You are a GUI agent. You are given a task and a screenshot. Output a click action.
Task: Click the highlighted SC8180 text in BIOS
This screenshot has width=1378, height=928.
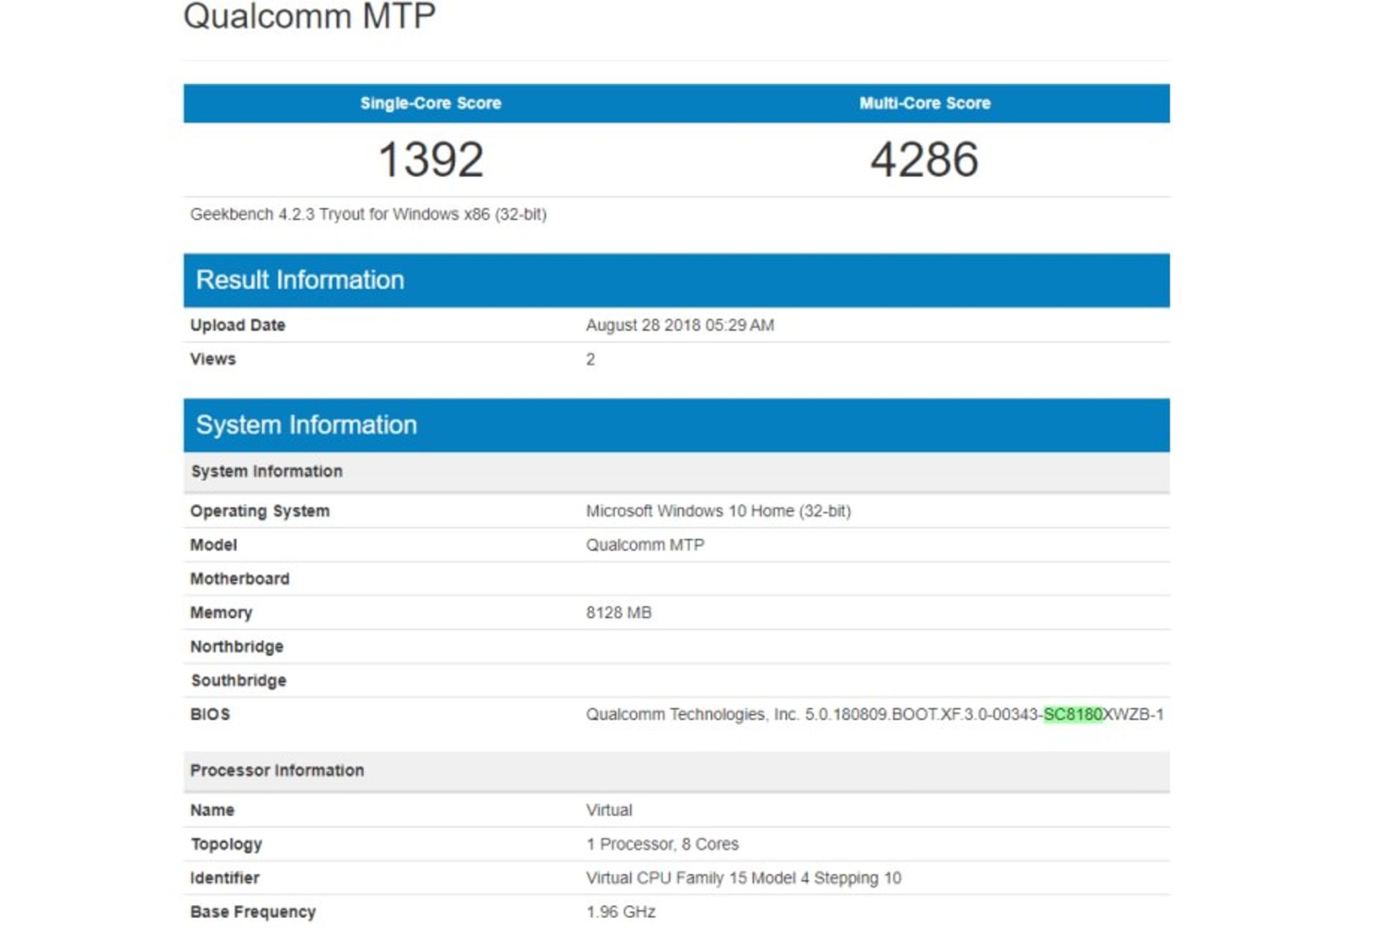tap(1072, 714)
